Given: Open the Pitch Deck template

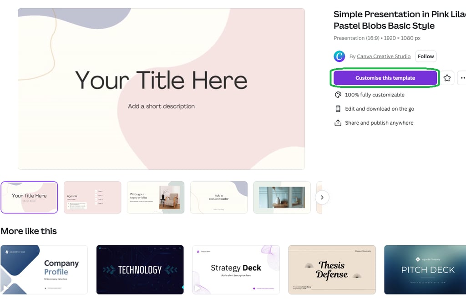Looking at the screenshot, I should (425, 269).
